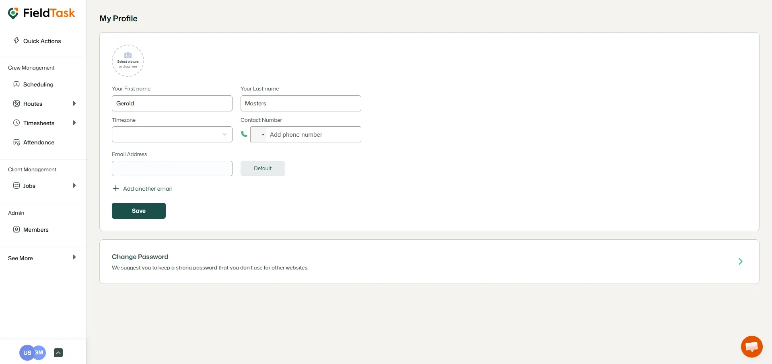Click the Select picture upload circle
This screenshot has width=772, height=364.
(128, 61)
